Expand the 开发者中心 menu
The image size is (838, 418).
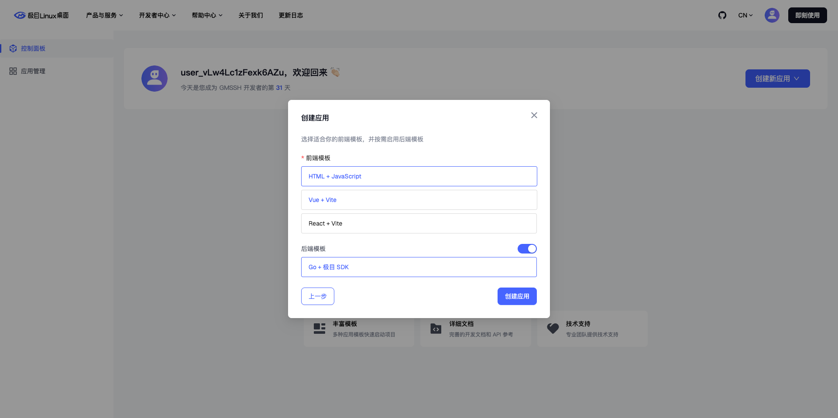point(157,15)
